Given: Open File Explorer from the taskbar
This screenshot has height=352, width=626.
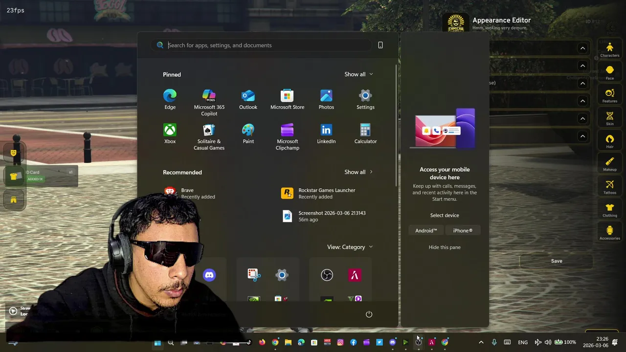Looking at the screenshot, I should point(288,343).
